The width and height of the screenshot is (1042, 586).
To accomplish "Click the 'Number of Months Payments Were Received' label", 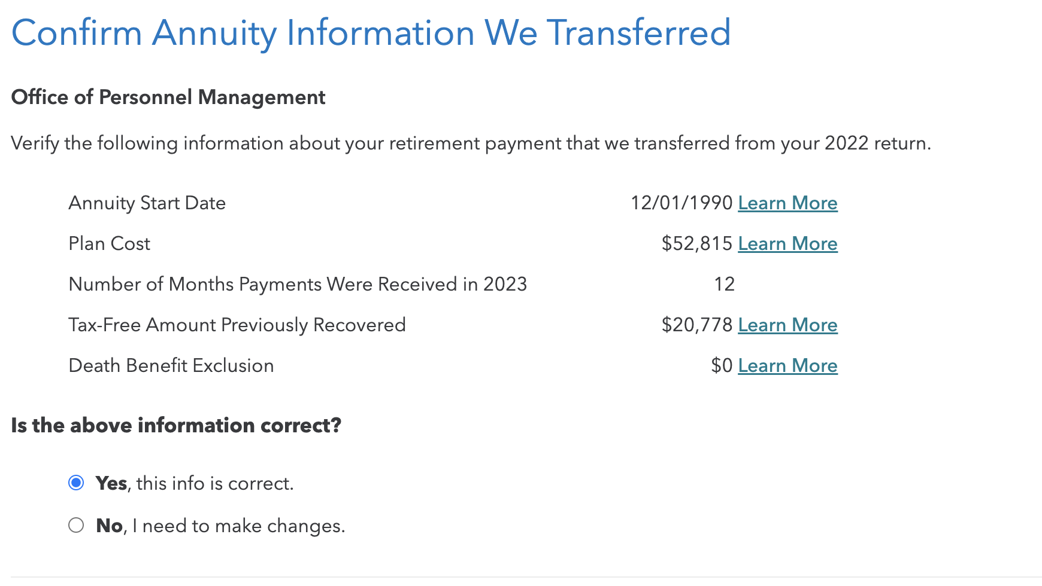I will [298, 285].
